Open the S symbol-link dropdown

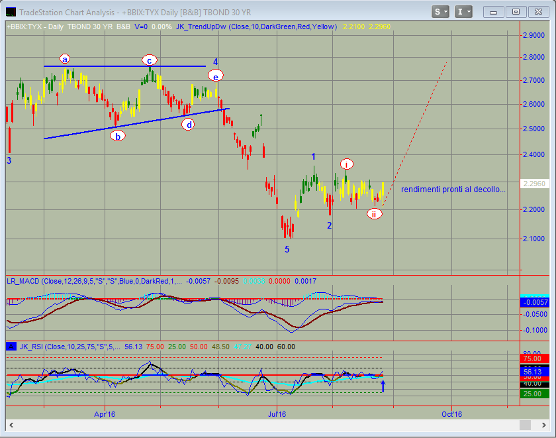(440, 12)
